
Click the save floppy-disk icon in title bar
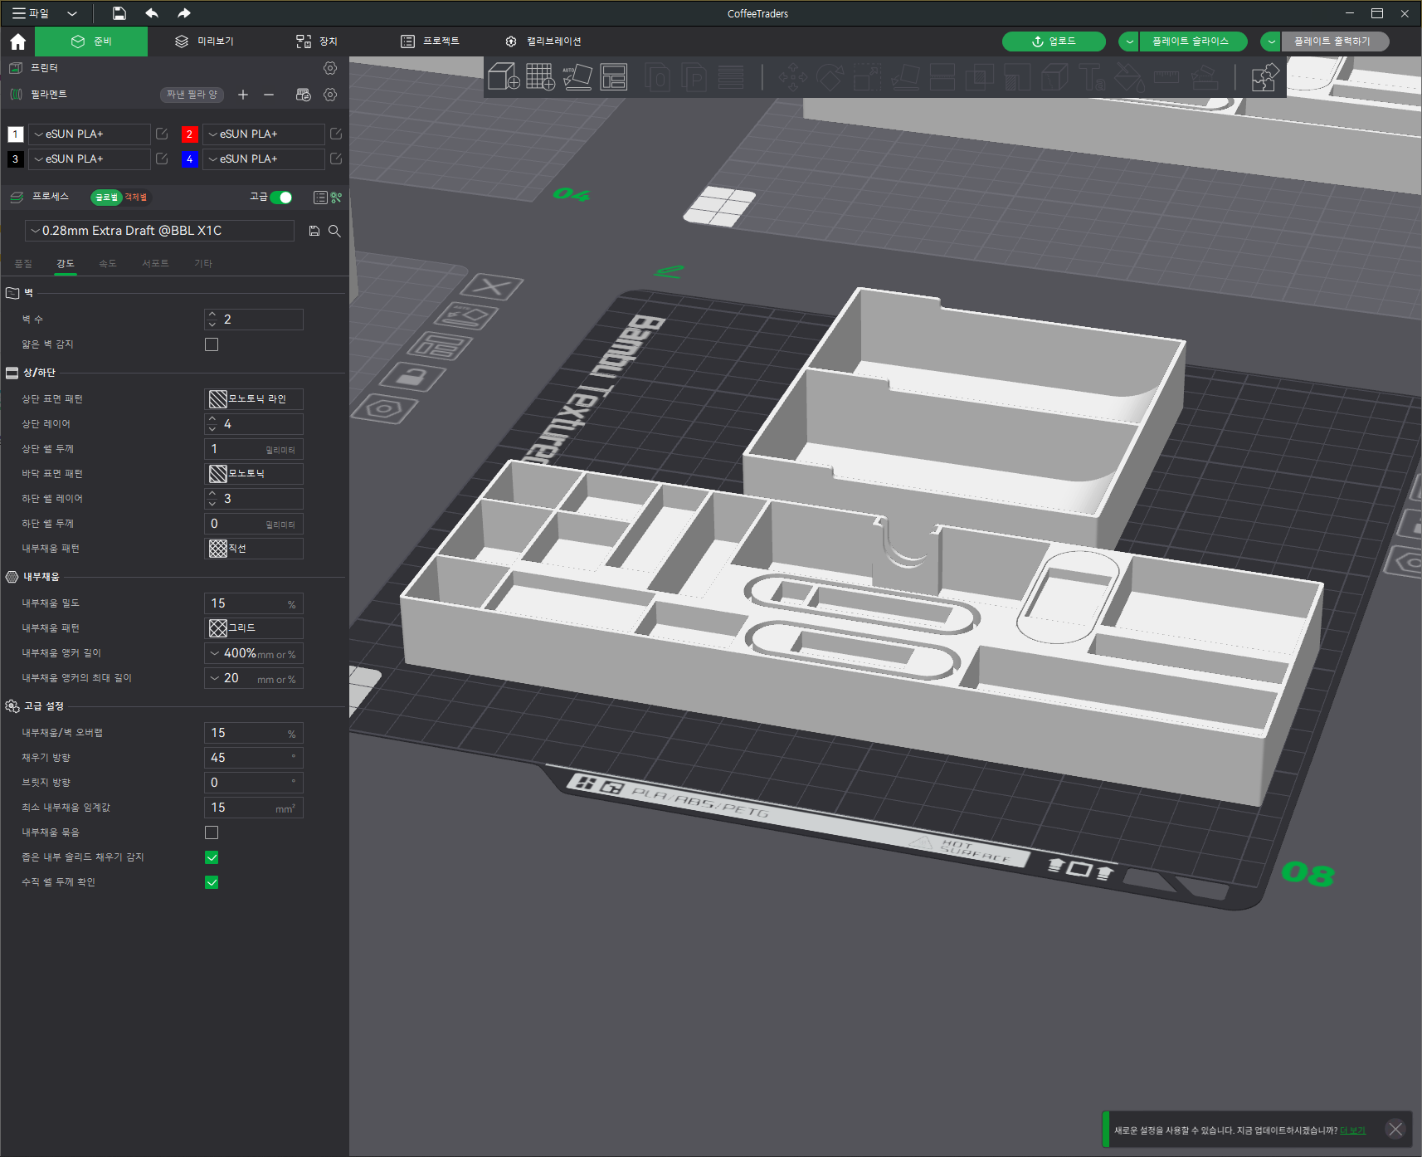click(119, 13)
